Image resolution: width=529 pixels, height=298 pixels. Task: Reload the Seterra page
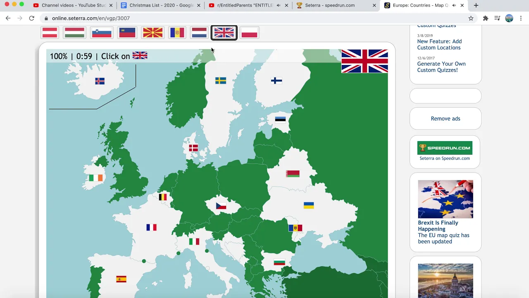31,18
